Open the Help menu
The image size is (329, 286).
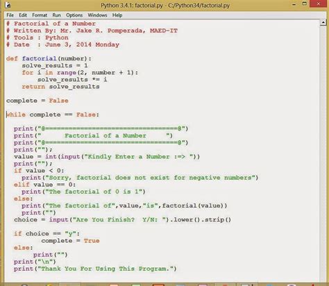[x=117, y=15]
